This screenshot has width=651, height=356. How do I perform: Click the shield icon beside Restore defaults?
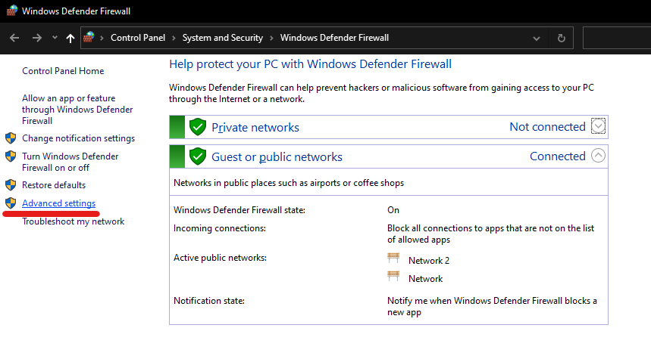11,184
